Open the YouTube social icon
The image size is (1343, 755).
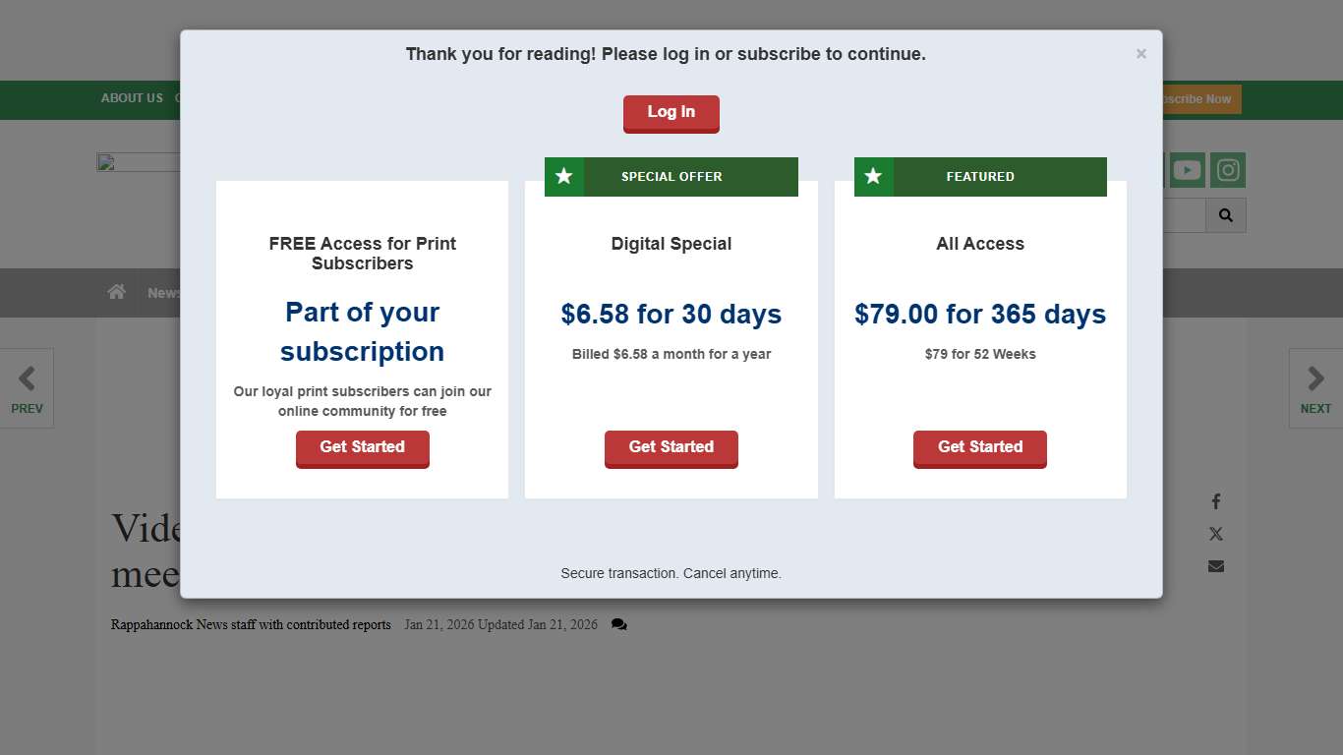click(1188, 170)
